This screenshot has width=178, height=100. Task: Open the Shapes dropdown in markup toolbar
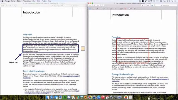103,9
